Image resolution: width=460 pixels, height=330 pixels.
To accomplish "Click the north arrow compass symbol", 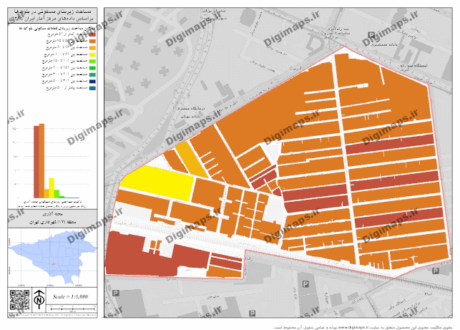I will [x=39, y=299].
